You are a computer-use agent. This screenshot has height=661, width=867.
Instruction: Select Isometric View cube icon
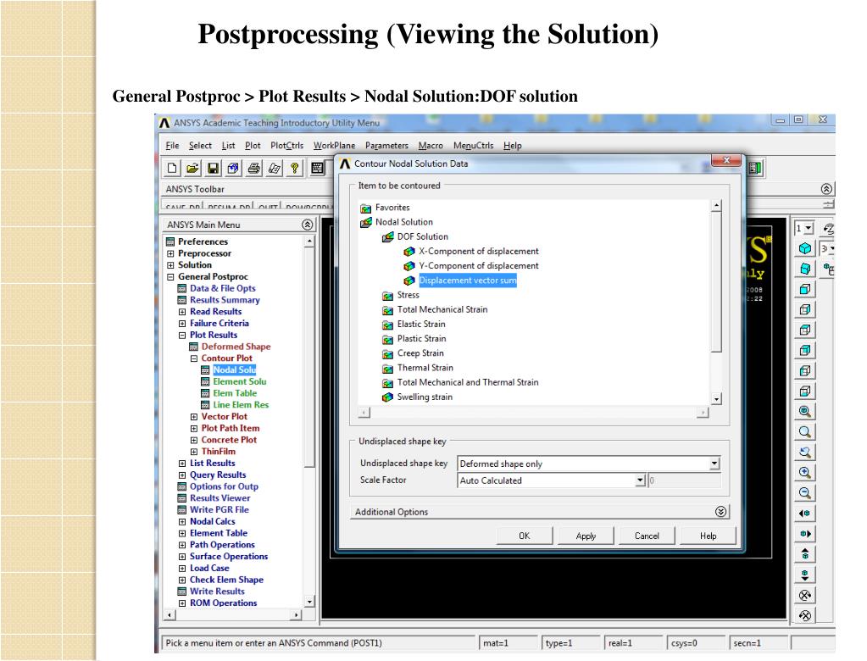pos(805,248)
